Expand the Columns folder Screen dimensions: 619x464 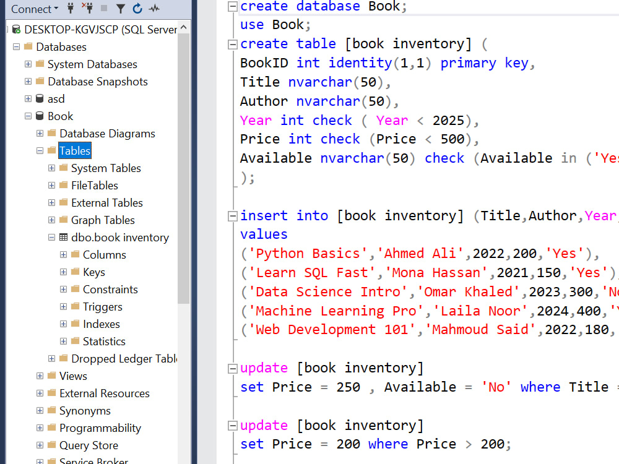coord(64,255)
